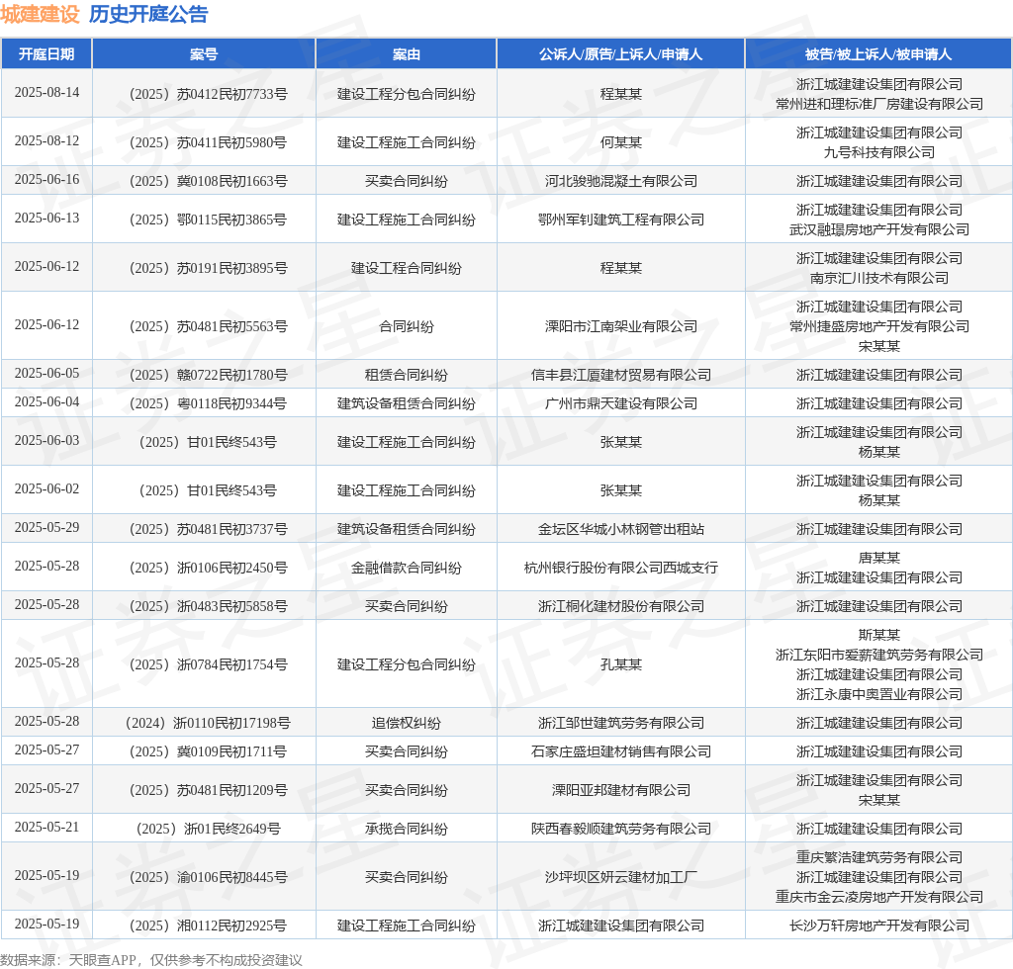
Task: Open case (2025)浙0106民初2450号
Action: pyautogui.click(x=208, y=569)
